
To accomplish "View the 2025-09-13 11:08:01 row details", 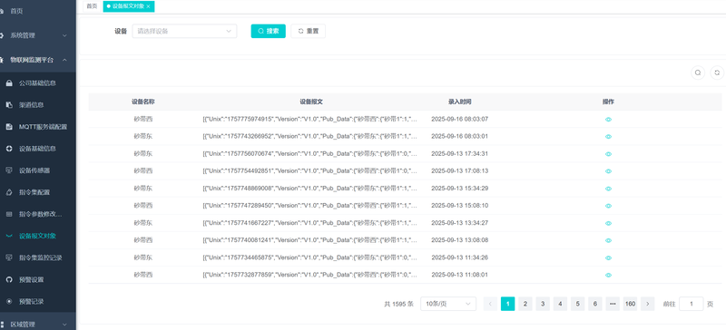I will pos(608,275).
